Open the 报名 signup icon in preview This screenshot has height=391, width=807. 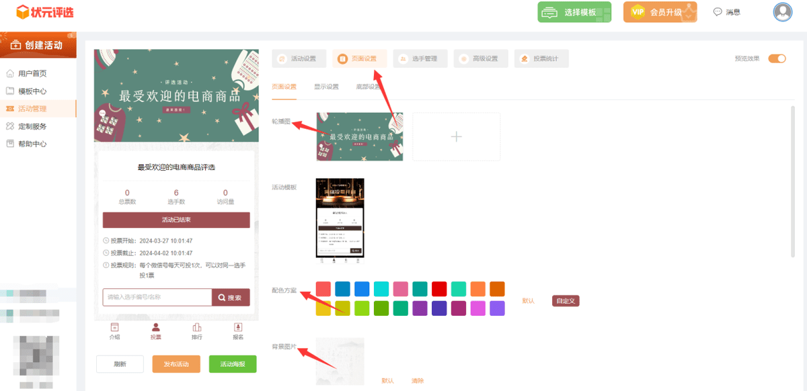tap(237, 331)
